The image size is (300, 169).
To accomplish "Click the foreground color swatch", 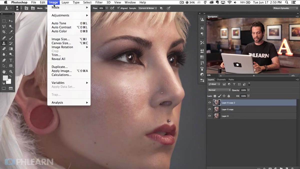I will tap(5, 78).
